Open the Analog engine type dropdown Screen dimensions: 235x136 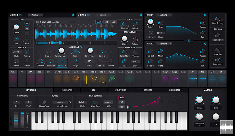tap(36, 15)
